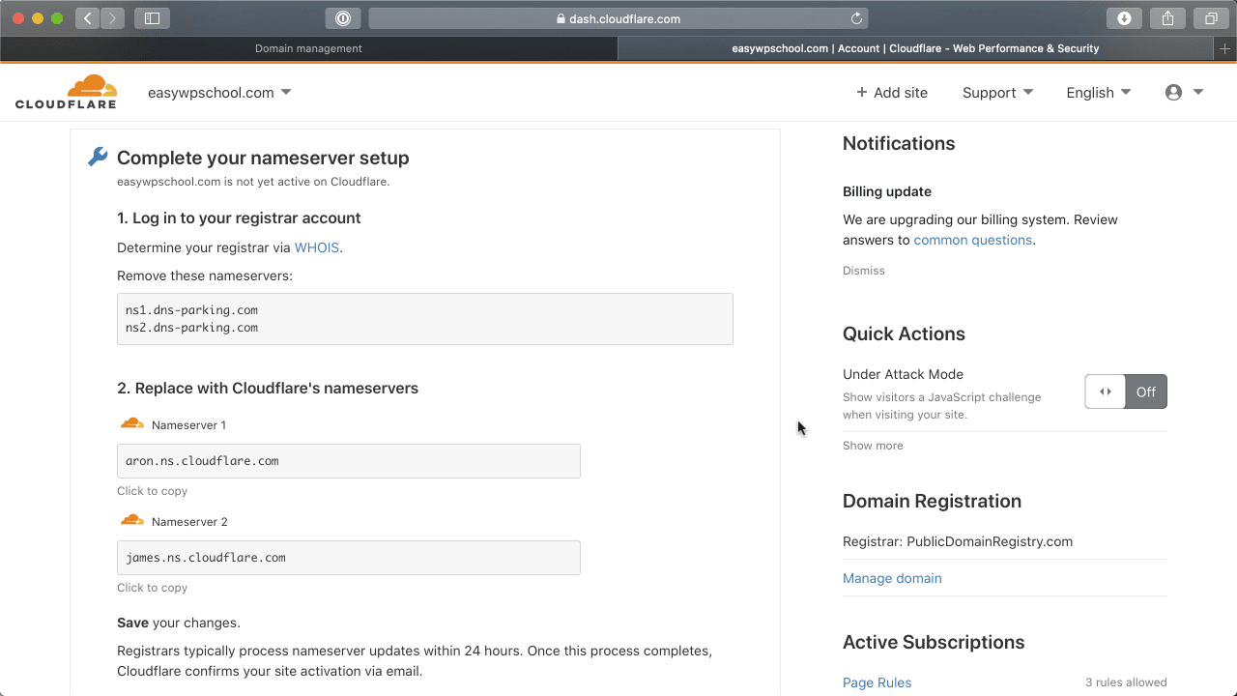This screenshot has height=696, width=1237.
Task: Go back with Safari back arrow
Action: coord(87,18)
